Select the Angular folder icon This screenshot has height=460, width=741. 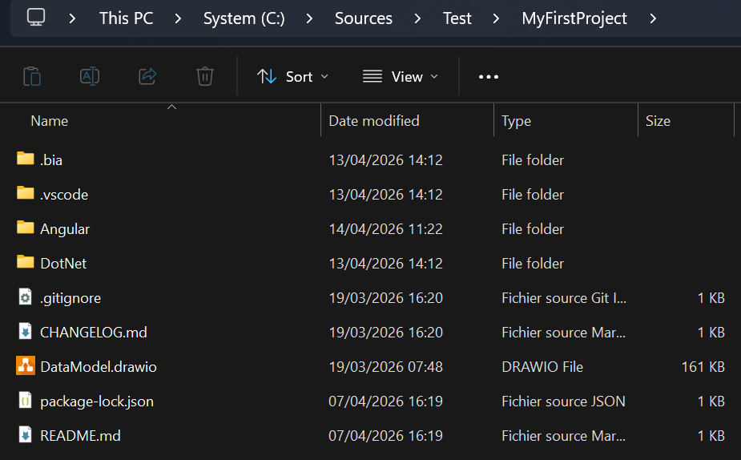25,228
